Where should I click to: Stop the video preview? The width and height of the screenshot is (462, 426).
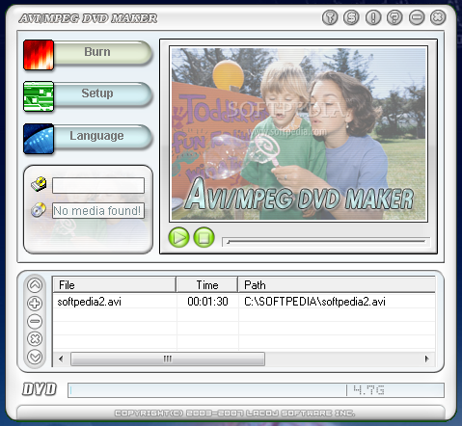204,237
